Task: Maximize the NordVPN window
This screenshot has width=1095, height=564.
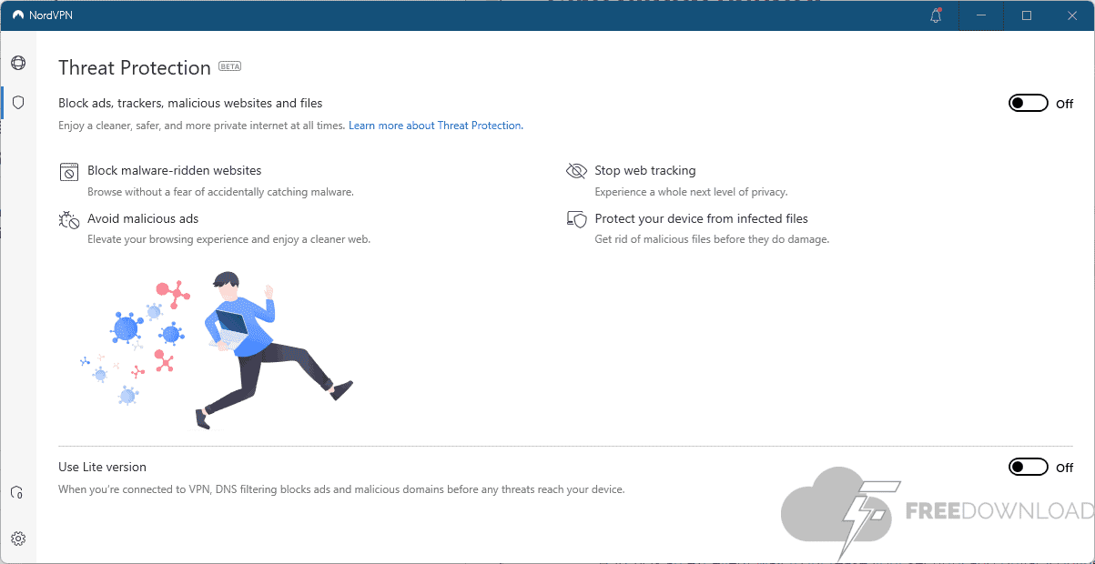Action: tap(1027, 15)
